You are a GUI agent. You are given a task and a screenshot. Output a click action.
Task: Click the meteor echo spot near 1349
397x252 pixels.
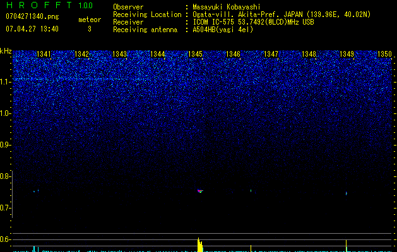pyautogui.click(x=347, y=193)
